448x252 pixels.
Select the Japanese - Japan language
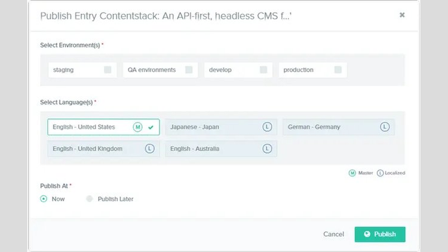coord(221,127)
